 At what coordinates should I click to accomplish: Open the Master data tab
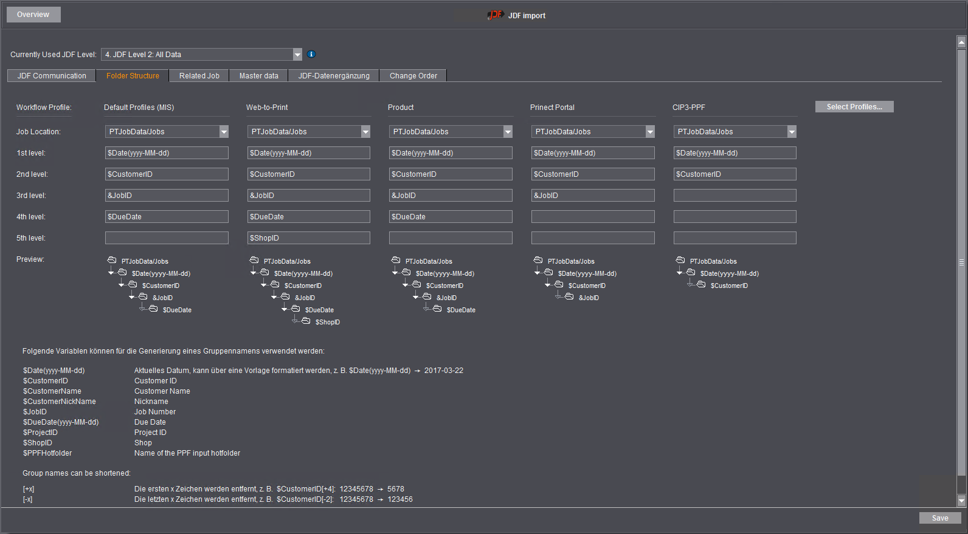point(258,76)
